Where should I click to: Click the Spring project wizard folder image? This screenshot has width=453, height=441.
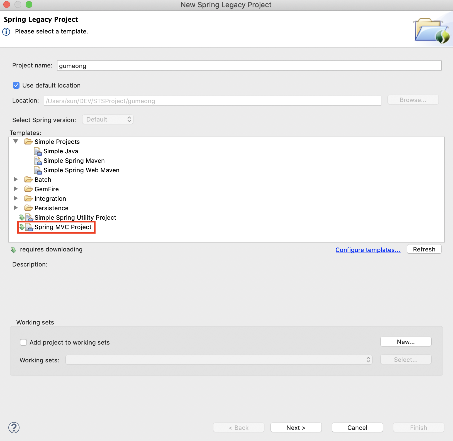[432, 31]
